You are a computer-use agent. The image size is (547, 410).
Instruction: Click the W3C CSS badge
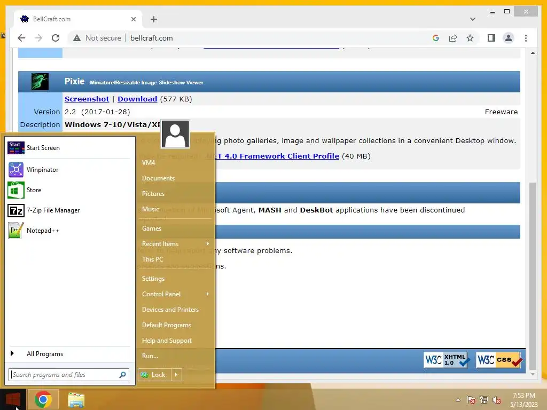(499, 360)
